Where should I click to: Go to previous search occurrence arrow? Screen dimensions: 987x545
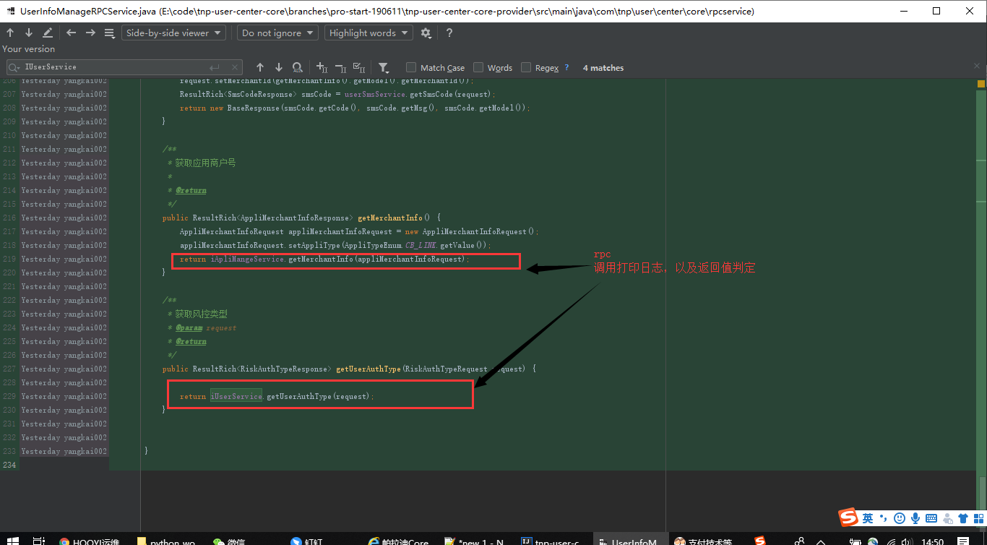pyautogui.click(x=260, y=67)
